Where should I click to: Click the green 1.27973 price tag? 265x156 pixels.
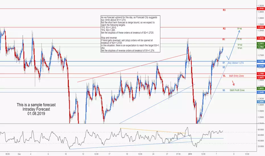coord(261,44)
